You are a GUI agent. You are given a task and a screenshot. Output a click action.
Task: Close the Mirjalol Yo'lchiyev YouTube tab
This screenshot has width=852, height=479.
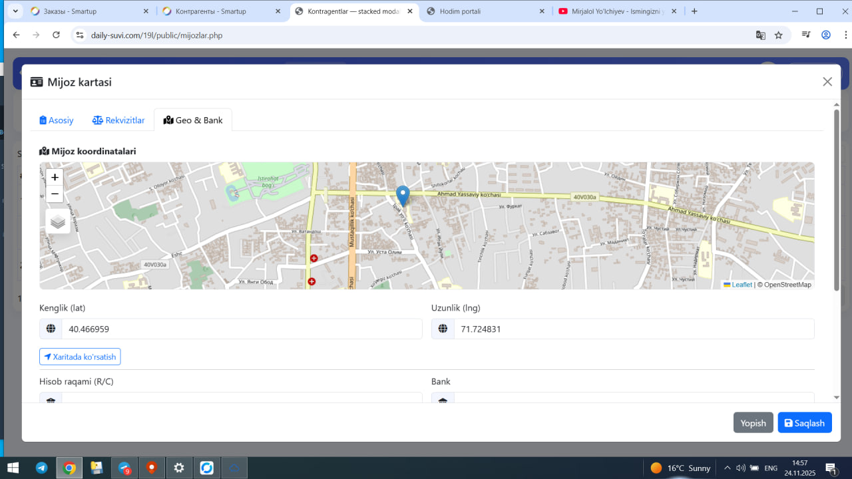click(673, 11)
